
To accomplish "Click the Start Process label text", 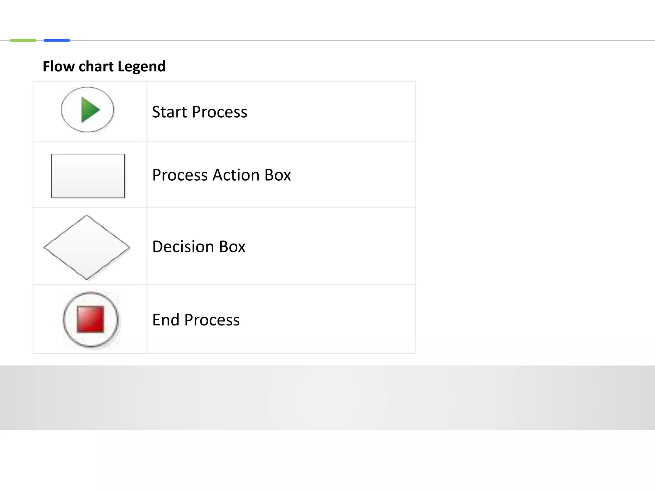I will [x=200, y=112].
